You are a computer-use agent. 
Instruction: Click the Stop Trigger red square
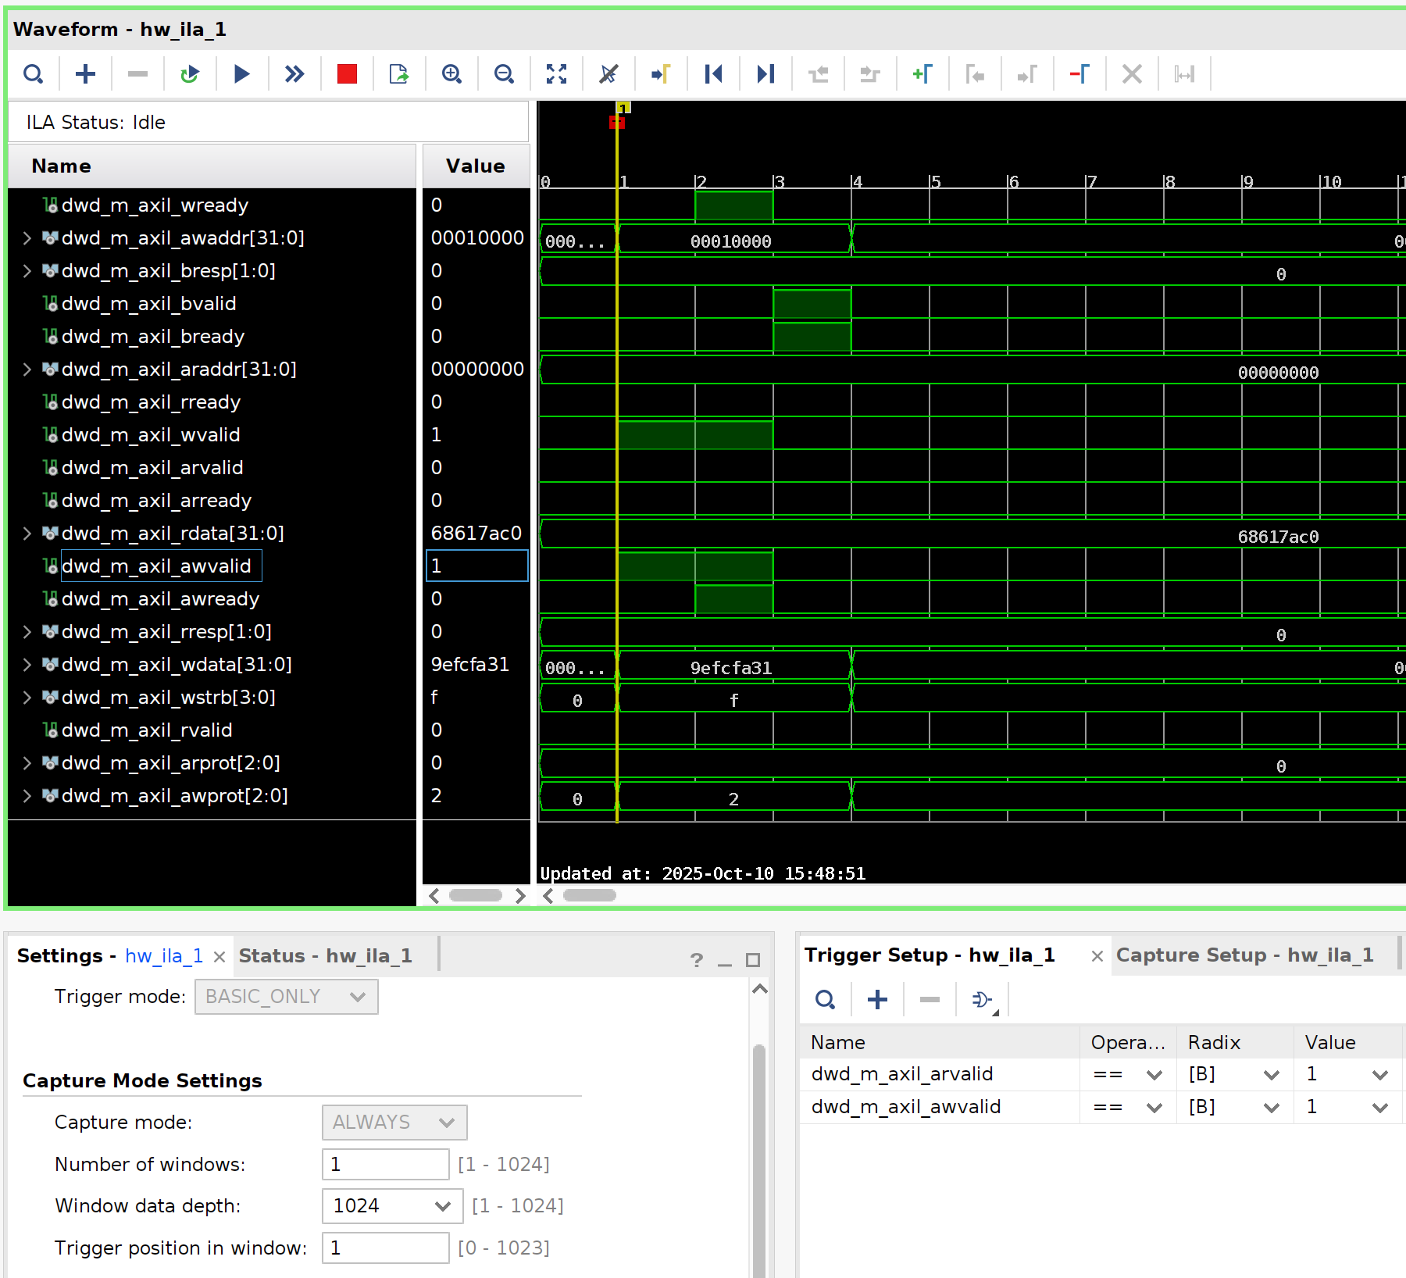[347, 74]
